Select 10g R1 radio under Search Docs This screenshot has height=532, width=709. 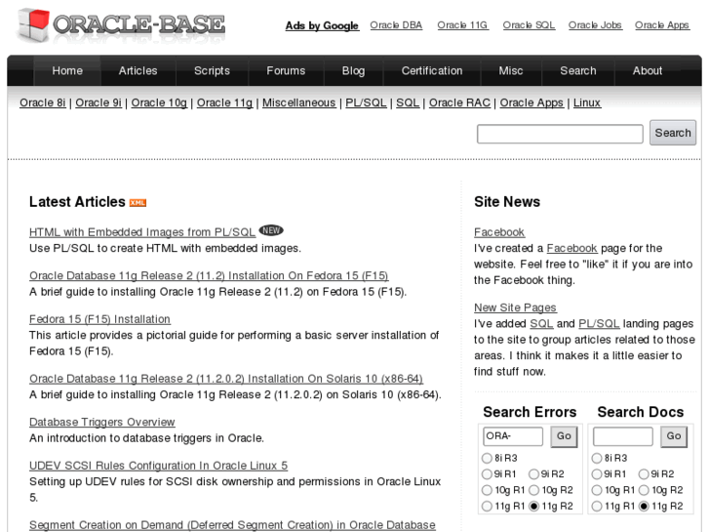point(597,490)
